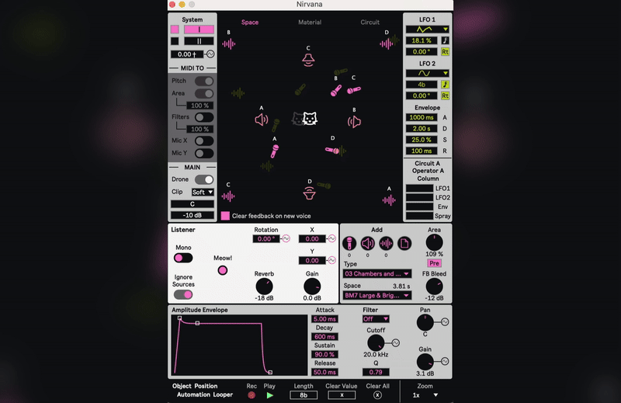
Task: Expand the Zoom 1x dropdown
Action: pyautogui.click(x=425, y=394)
